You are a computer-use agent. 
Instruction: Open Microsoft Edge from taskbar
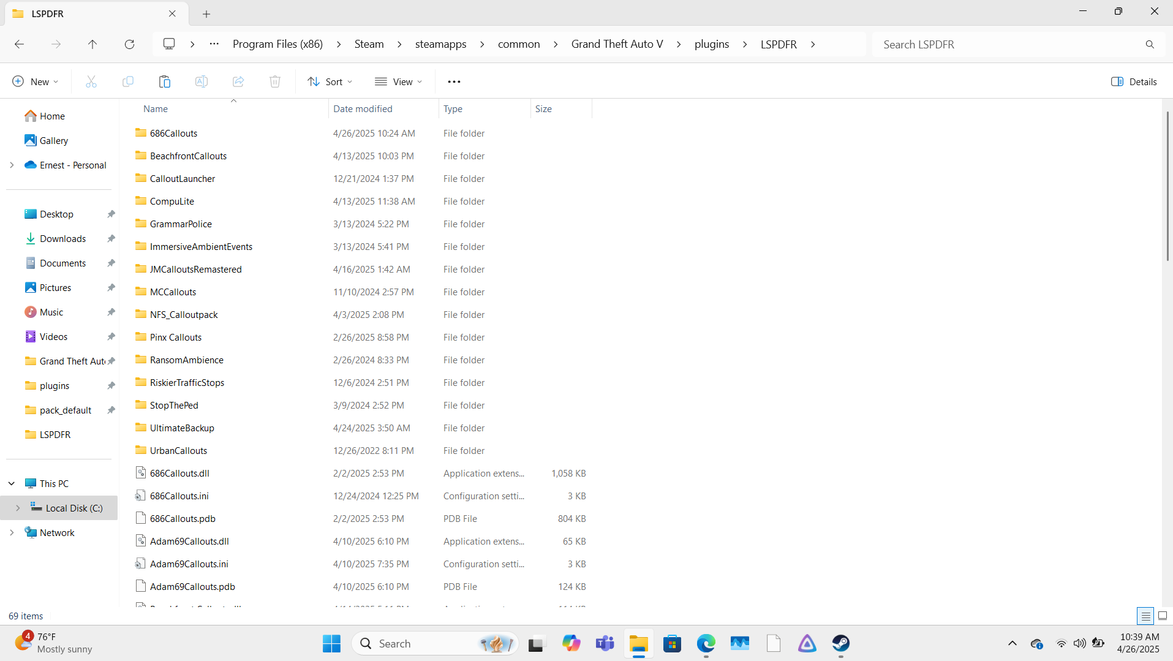[x=706, y=643]
